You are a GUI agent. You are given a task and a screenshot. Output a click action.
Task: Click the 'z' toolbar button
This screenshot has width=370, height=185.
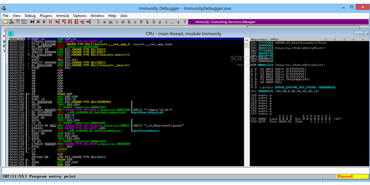pos(160,22)
